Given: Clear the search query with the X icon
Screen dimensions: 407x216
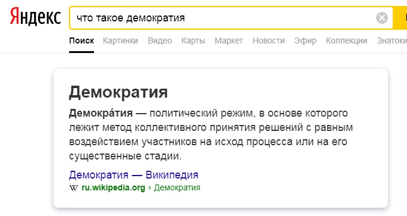Looking at the screenshot, I should point(382,18).
